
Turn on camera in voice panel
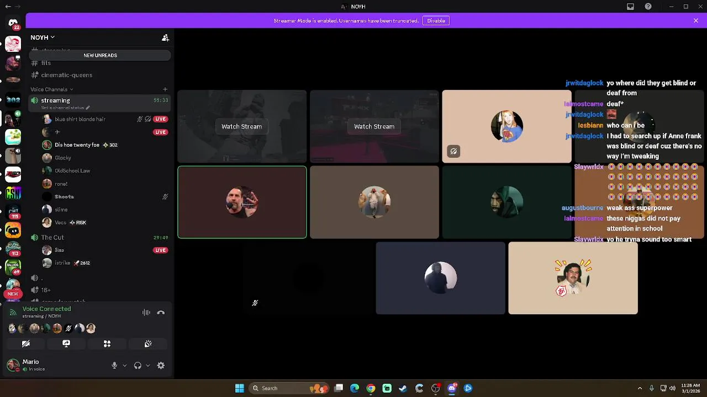26,344
